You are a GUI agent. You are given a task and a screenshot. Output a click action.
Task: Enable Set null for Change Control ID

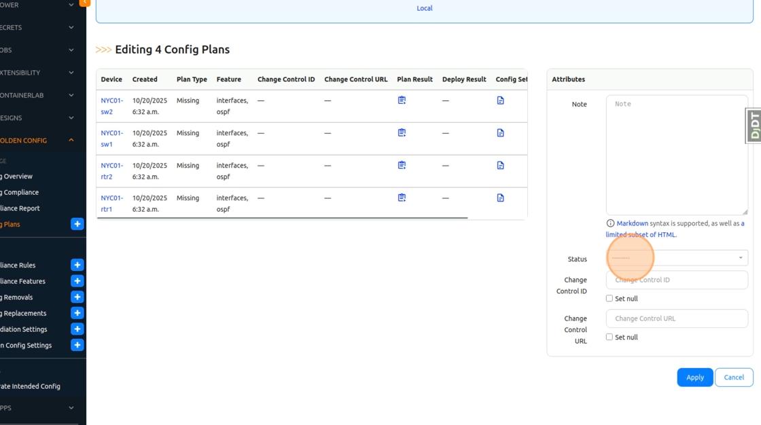point(609,299)
